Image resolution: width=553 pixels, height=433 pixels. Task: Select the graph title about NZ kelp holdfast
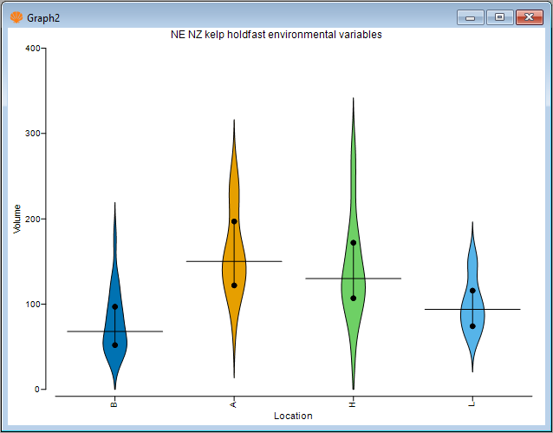click(x=276, y=35)
